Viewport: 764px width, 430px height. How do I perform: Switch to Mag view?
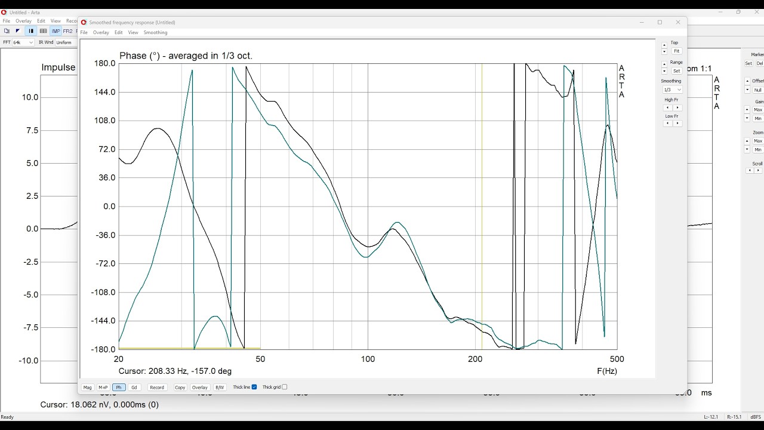click(x=88, y=387)
